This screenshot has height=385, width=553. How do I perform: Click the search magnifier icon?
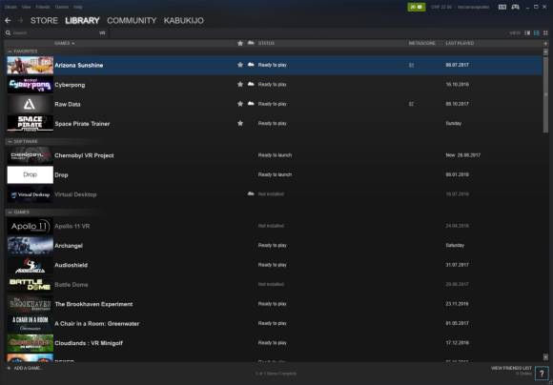click(x=9, y=32)
